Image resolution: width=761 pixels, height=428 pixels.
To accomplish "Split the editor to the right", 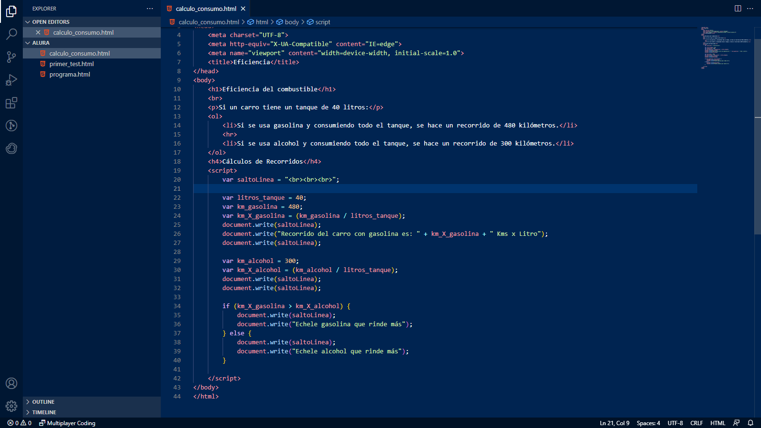I will point(738,9).
